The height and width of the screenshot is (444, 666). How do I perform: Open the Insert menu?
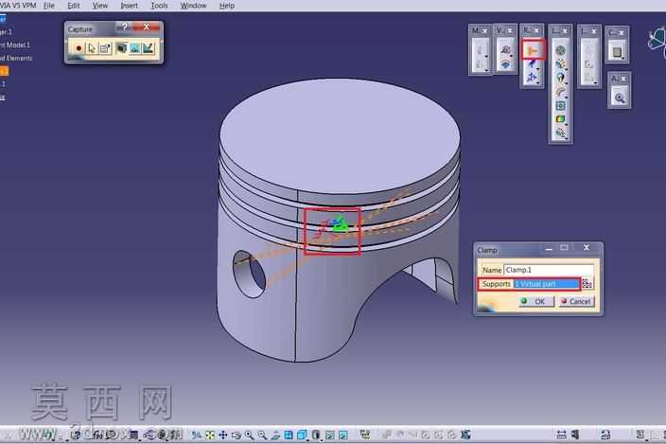click(x=129, y=6)
